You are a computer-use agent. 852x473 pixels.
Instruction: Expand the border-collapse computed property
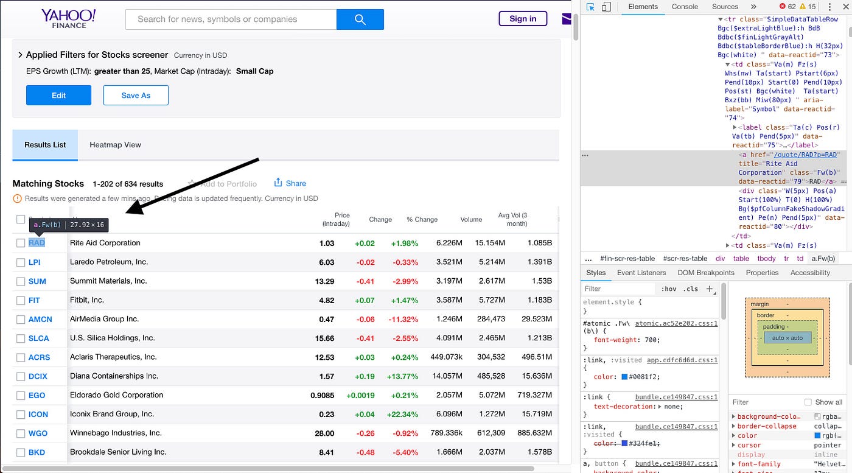tap(734, 426)
